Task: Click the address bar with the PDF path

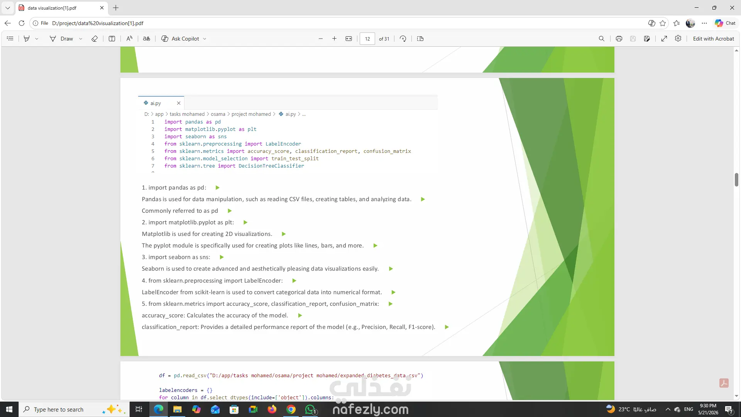Action: click(340, 23)
